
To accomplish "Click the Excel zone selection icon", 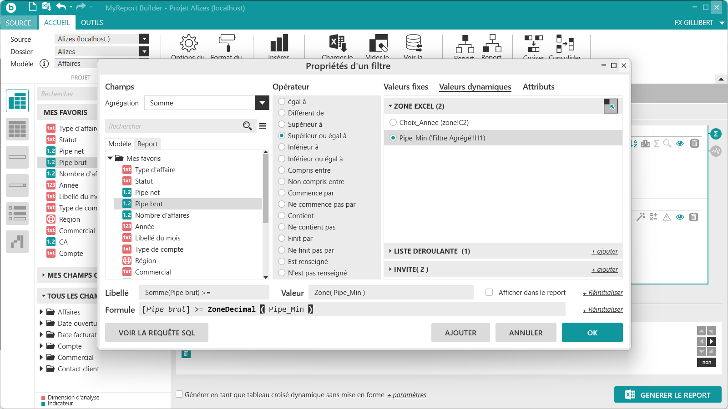I will [x=611, y=106].
